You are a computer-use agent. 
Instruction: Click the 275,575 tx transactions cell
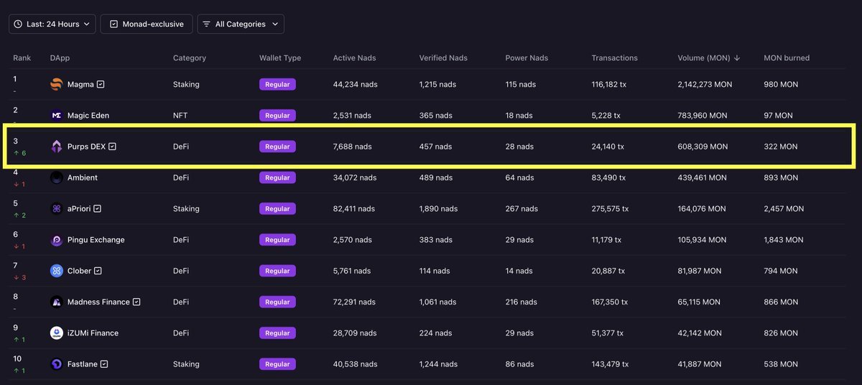(610, 208)
